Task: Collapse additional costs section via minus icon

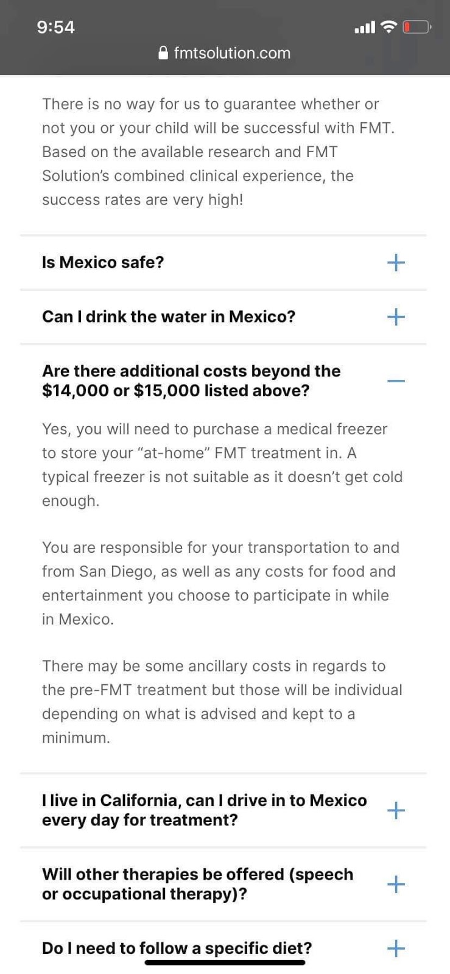Action: pos(396,381)
